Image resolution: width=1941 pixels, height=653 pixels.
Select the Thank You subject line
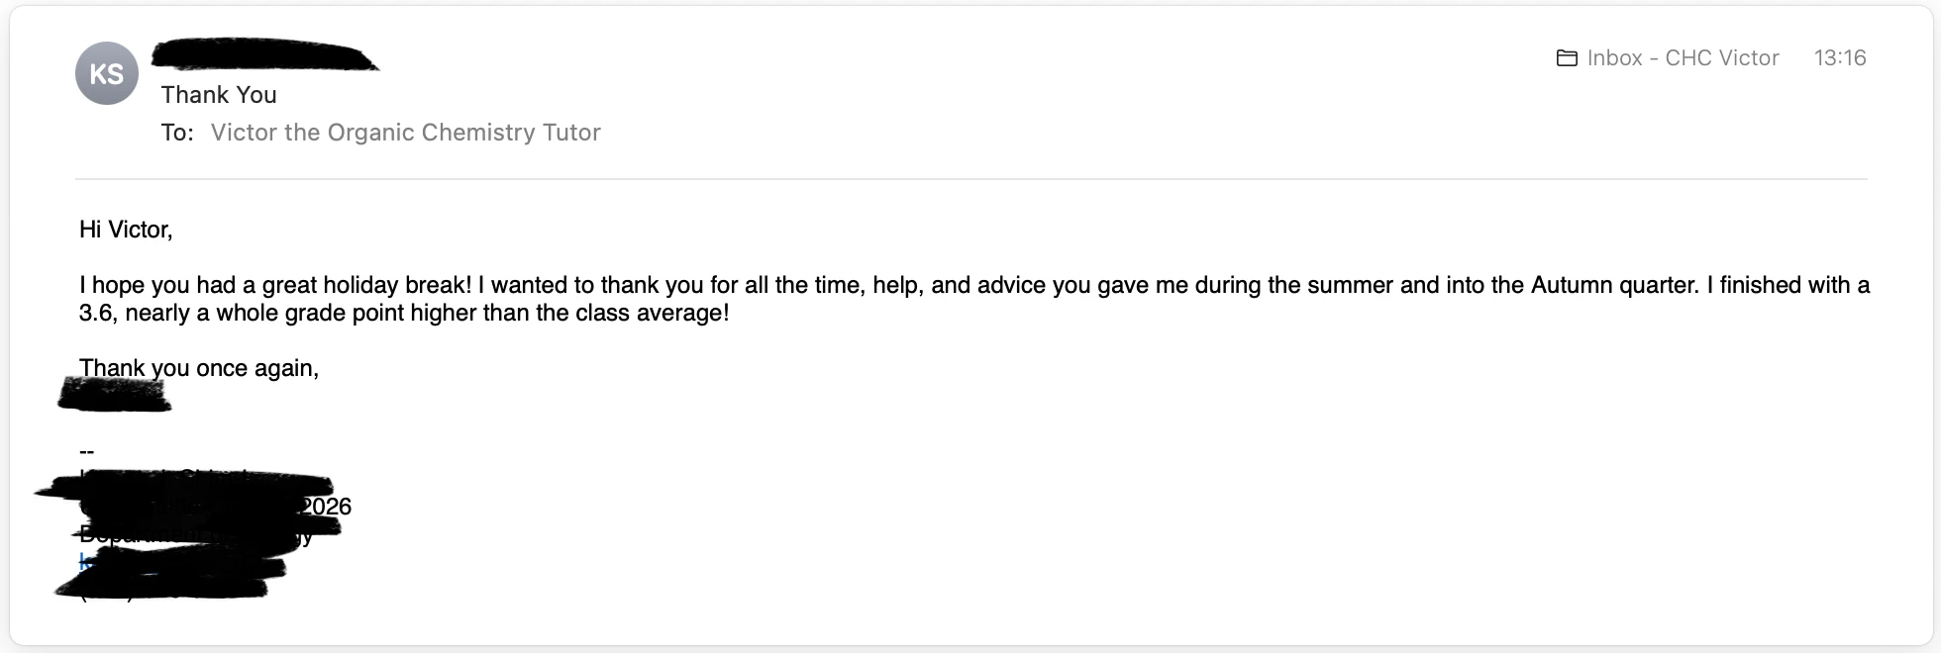(x=219, y=95)
